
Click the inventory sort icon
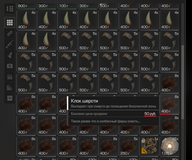coord(10,9)
